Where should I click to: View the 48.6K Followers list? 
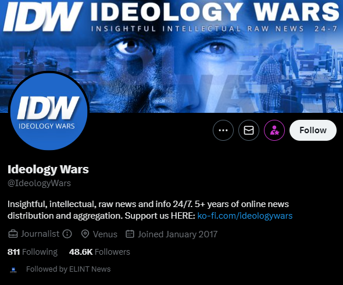pyautogui.click(x=99, y=252)
